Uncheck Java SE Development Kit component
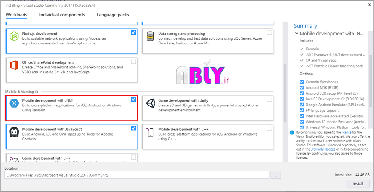 click(x=302, y=99)
